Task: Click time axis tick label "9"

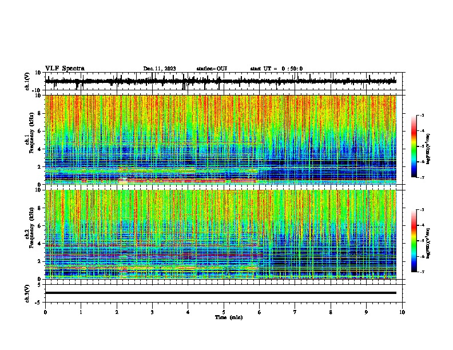Action: point(366,312)
